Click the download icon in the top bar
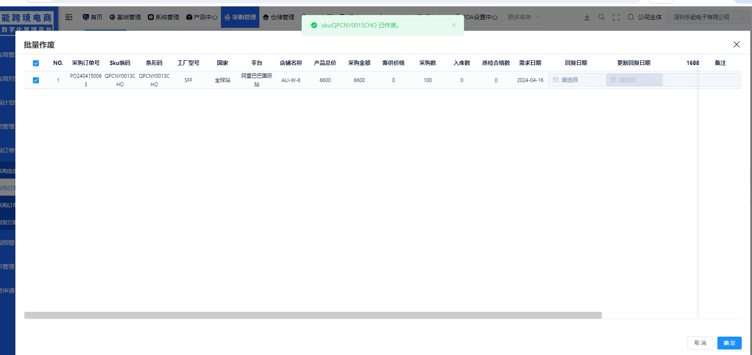 point(587,17)
